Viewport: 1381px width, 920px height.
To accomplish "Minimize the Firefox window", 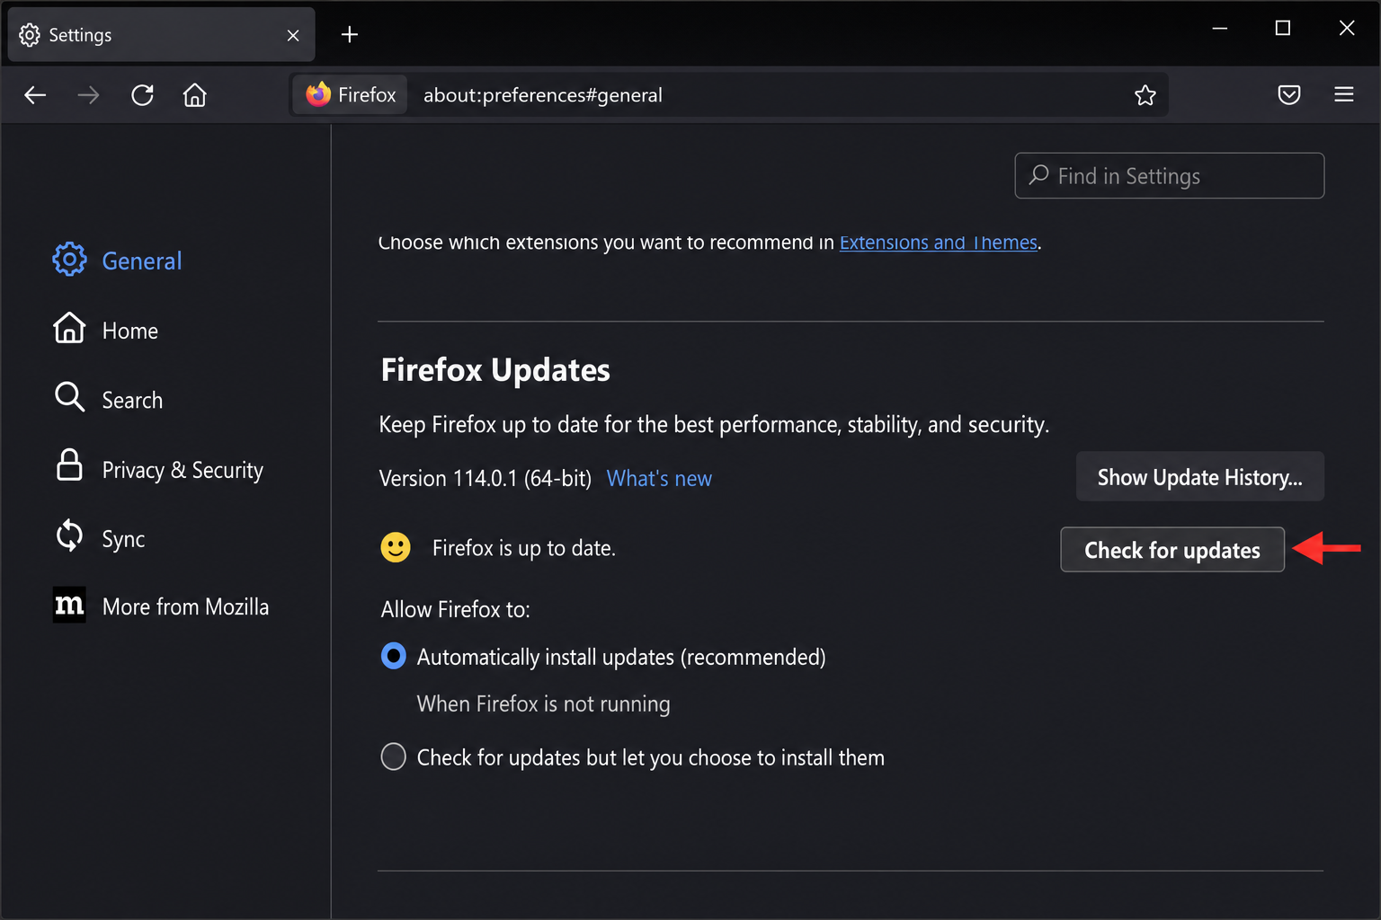I will [x=1219, y=29].
